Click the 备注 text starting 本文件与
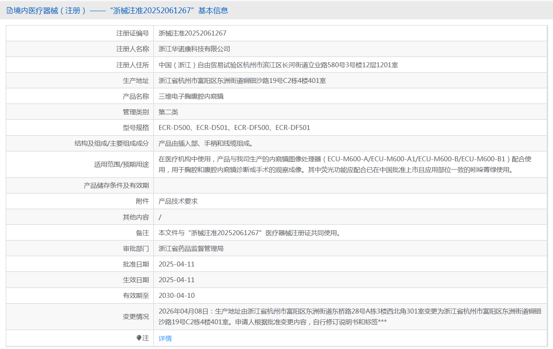This screenshot has width=553, height=349. (x=250, y=233)
